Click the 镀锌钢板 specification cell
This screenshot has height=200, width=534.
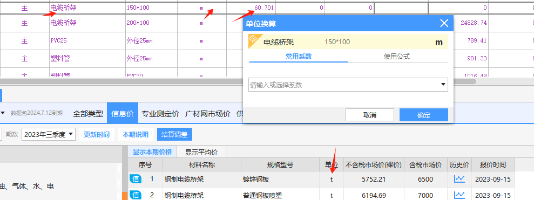[280, 180]
